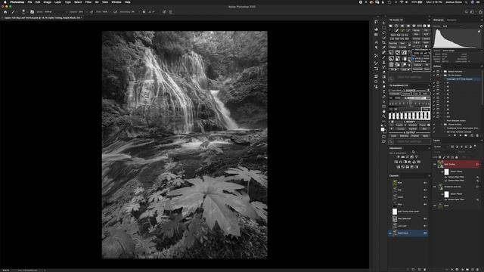Hide the Split Toning layer
484x272 pixels.
[435, 164]
